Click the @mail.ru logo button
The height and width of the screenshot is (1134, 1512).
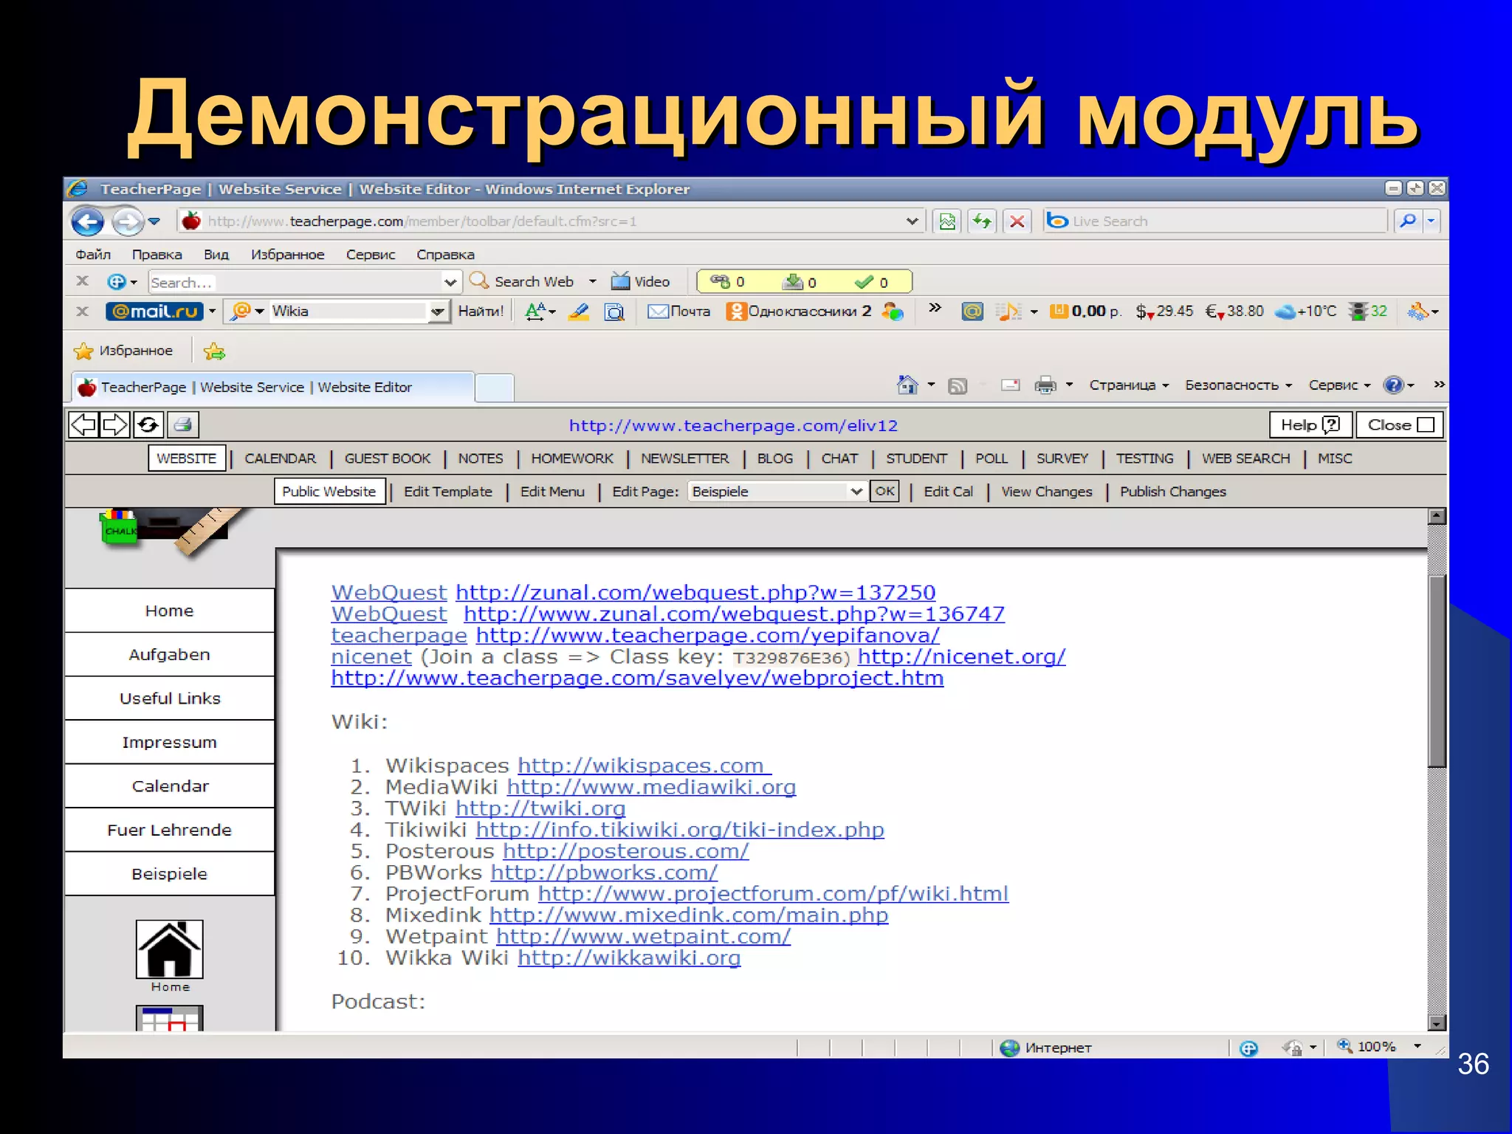(x=155, y=311)
